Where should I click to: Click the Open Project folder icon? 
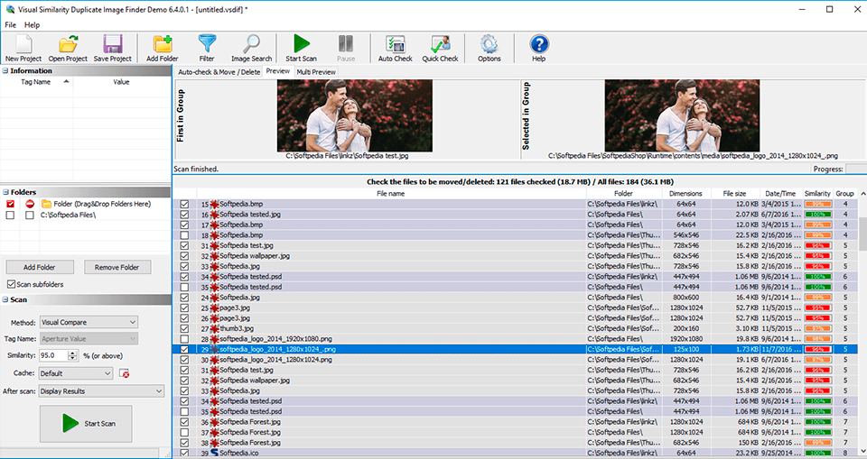(68, 45)
